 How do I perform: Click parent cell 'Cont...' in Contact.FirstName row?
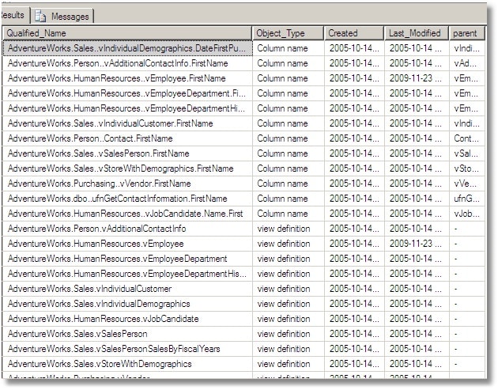coord(467,138)
